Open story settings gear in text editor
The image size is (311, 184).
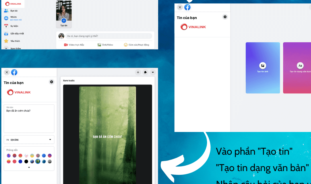pyautogui.click(x=52, y=82)
